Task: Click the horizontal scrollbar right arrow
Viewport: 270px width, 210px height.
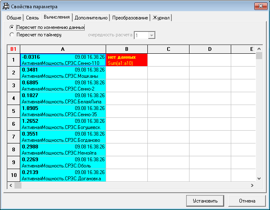Action: (252, 186)
